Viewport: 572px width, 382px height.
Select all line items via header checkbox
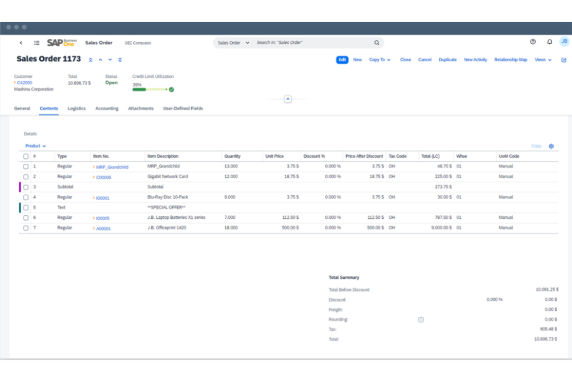click(26, 156)
